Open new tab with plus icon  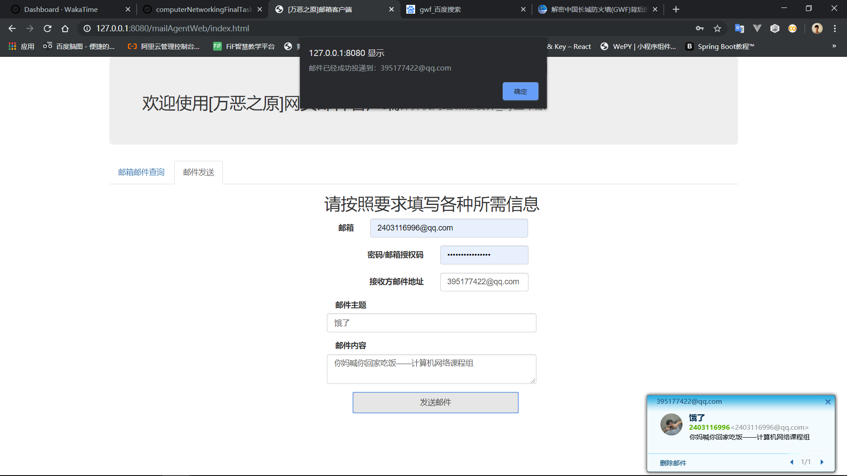pos(676,9)
